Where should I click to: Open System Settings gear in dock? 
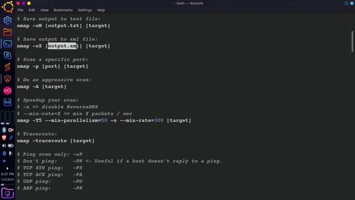[7, 21]
